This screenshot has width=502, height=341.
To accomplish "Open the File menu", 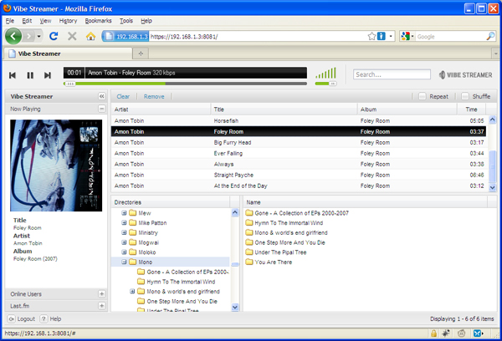I will pyautogui.click(x=9, y=21).
